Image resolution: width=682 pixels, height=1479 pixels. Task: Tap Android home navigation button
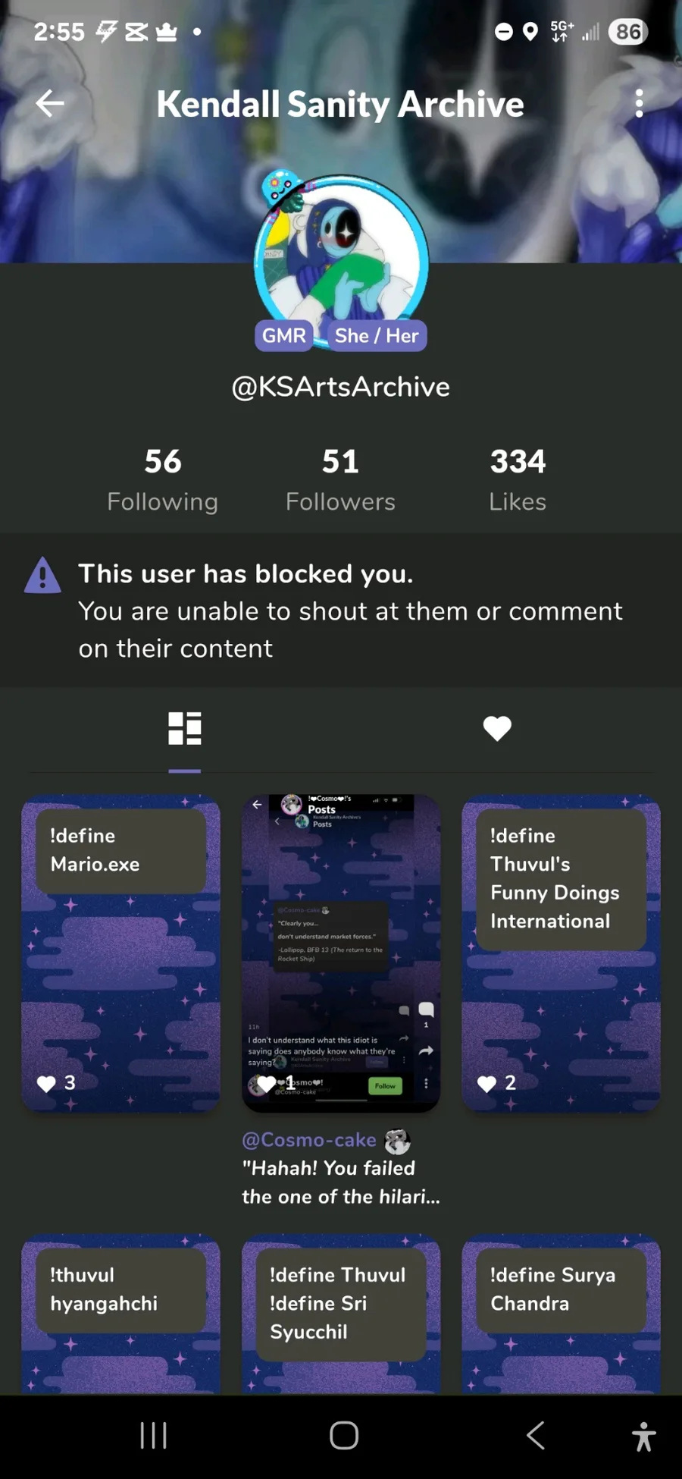pos(344,1435)
